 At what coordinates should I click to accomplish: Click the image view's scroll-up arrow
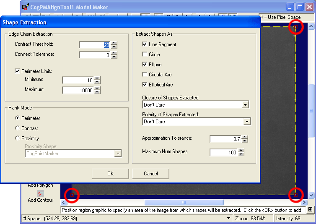click(x=311, y=26)
